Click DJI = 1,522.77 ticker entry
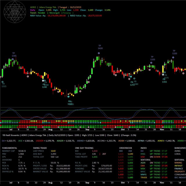186x186 pixels. (x=9, y=141)
